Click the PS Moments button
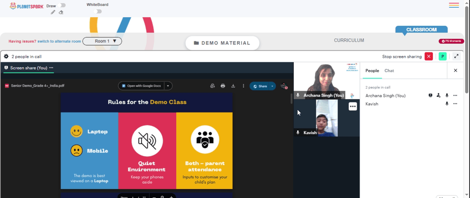The image size is (470, 198). (451, 41)
